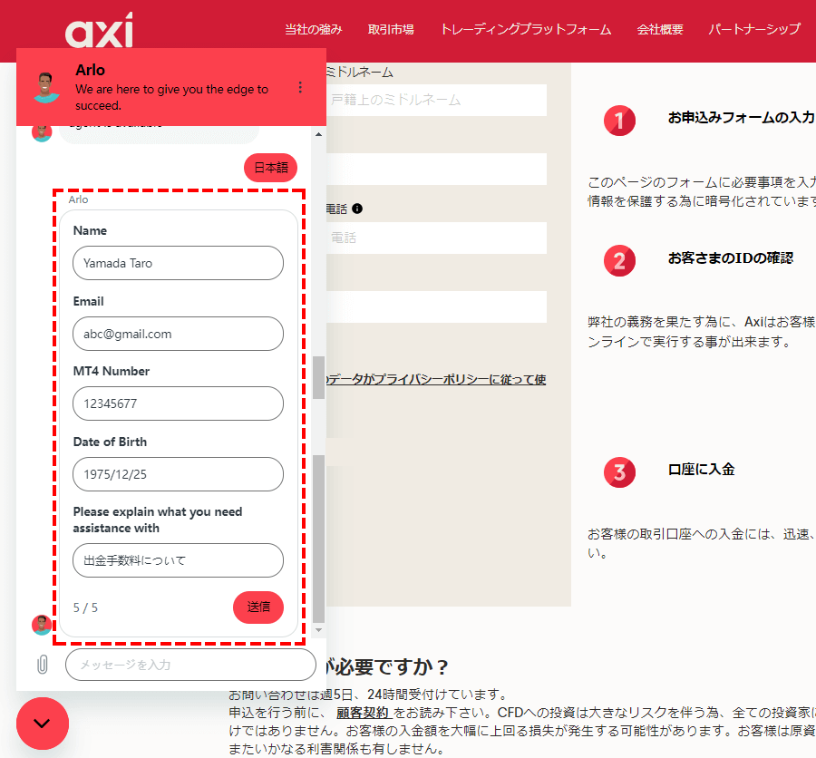The image size is (816, 758).
Task: Click the 戸籍上のミドルネーム input field
Action: 436,100
